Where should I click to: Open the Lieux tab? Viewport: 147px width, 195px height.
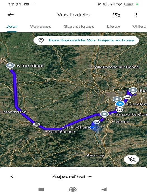pyautogui.click(x=113, y=26)
